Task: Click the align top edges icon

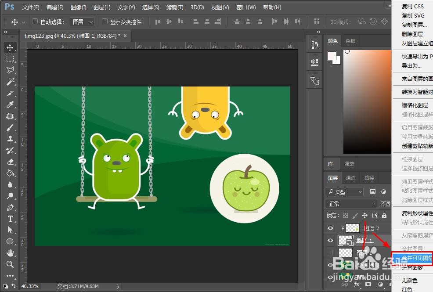Action: click(x=157, y=22)
